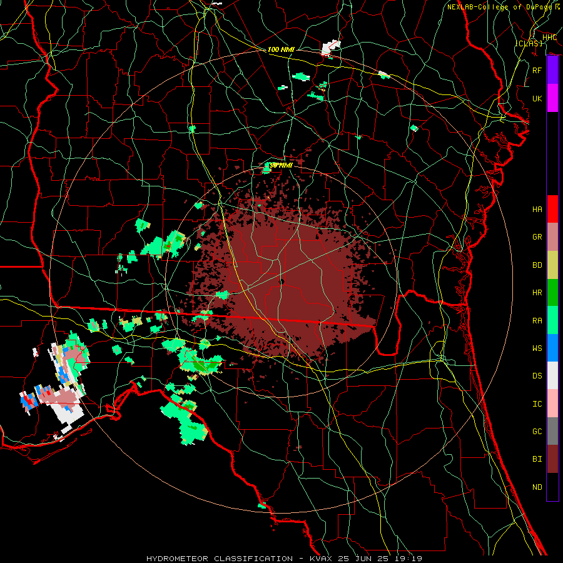Viewport: 563px width, 563px height.
Task: Click the BI dark red legend swatch
Action: (552, 459)
